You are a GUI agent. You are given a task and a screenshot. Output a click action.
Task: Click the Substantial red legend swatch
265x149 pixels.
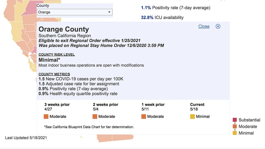[x=235, y=120]
